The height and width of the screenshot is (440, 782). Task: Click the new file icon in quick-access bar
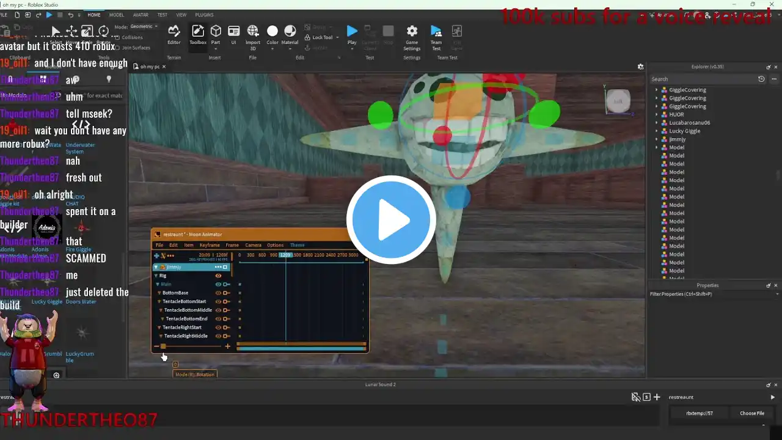(16, 15)
